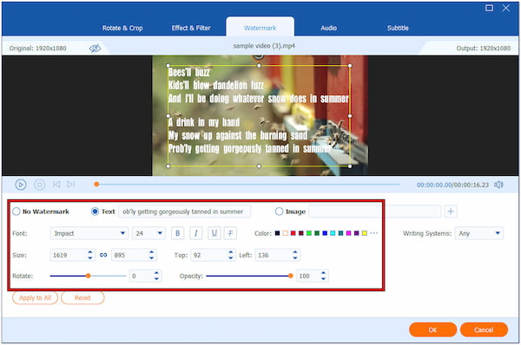Toggle italic formatting for watermark text
The width and height of the screenshot is (521, 345).
coord(196,233)
